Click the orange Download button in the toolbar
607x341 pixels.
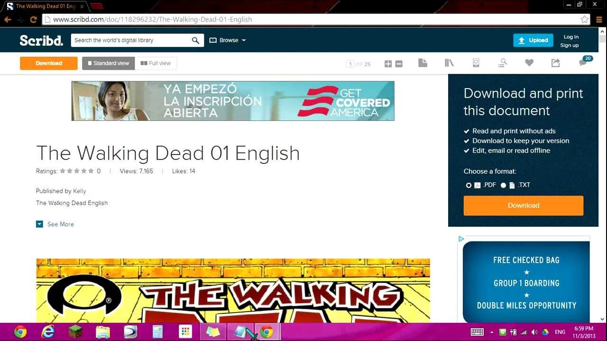click(49, 63)
